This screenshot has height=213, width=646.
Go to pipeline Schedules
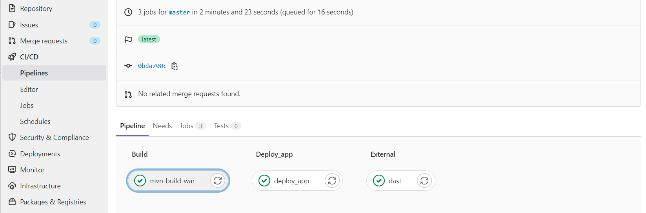point(35,122)
